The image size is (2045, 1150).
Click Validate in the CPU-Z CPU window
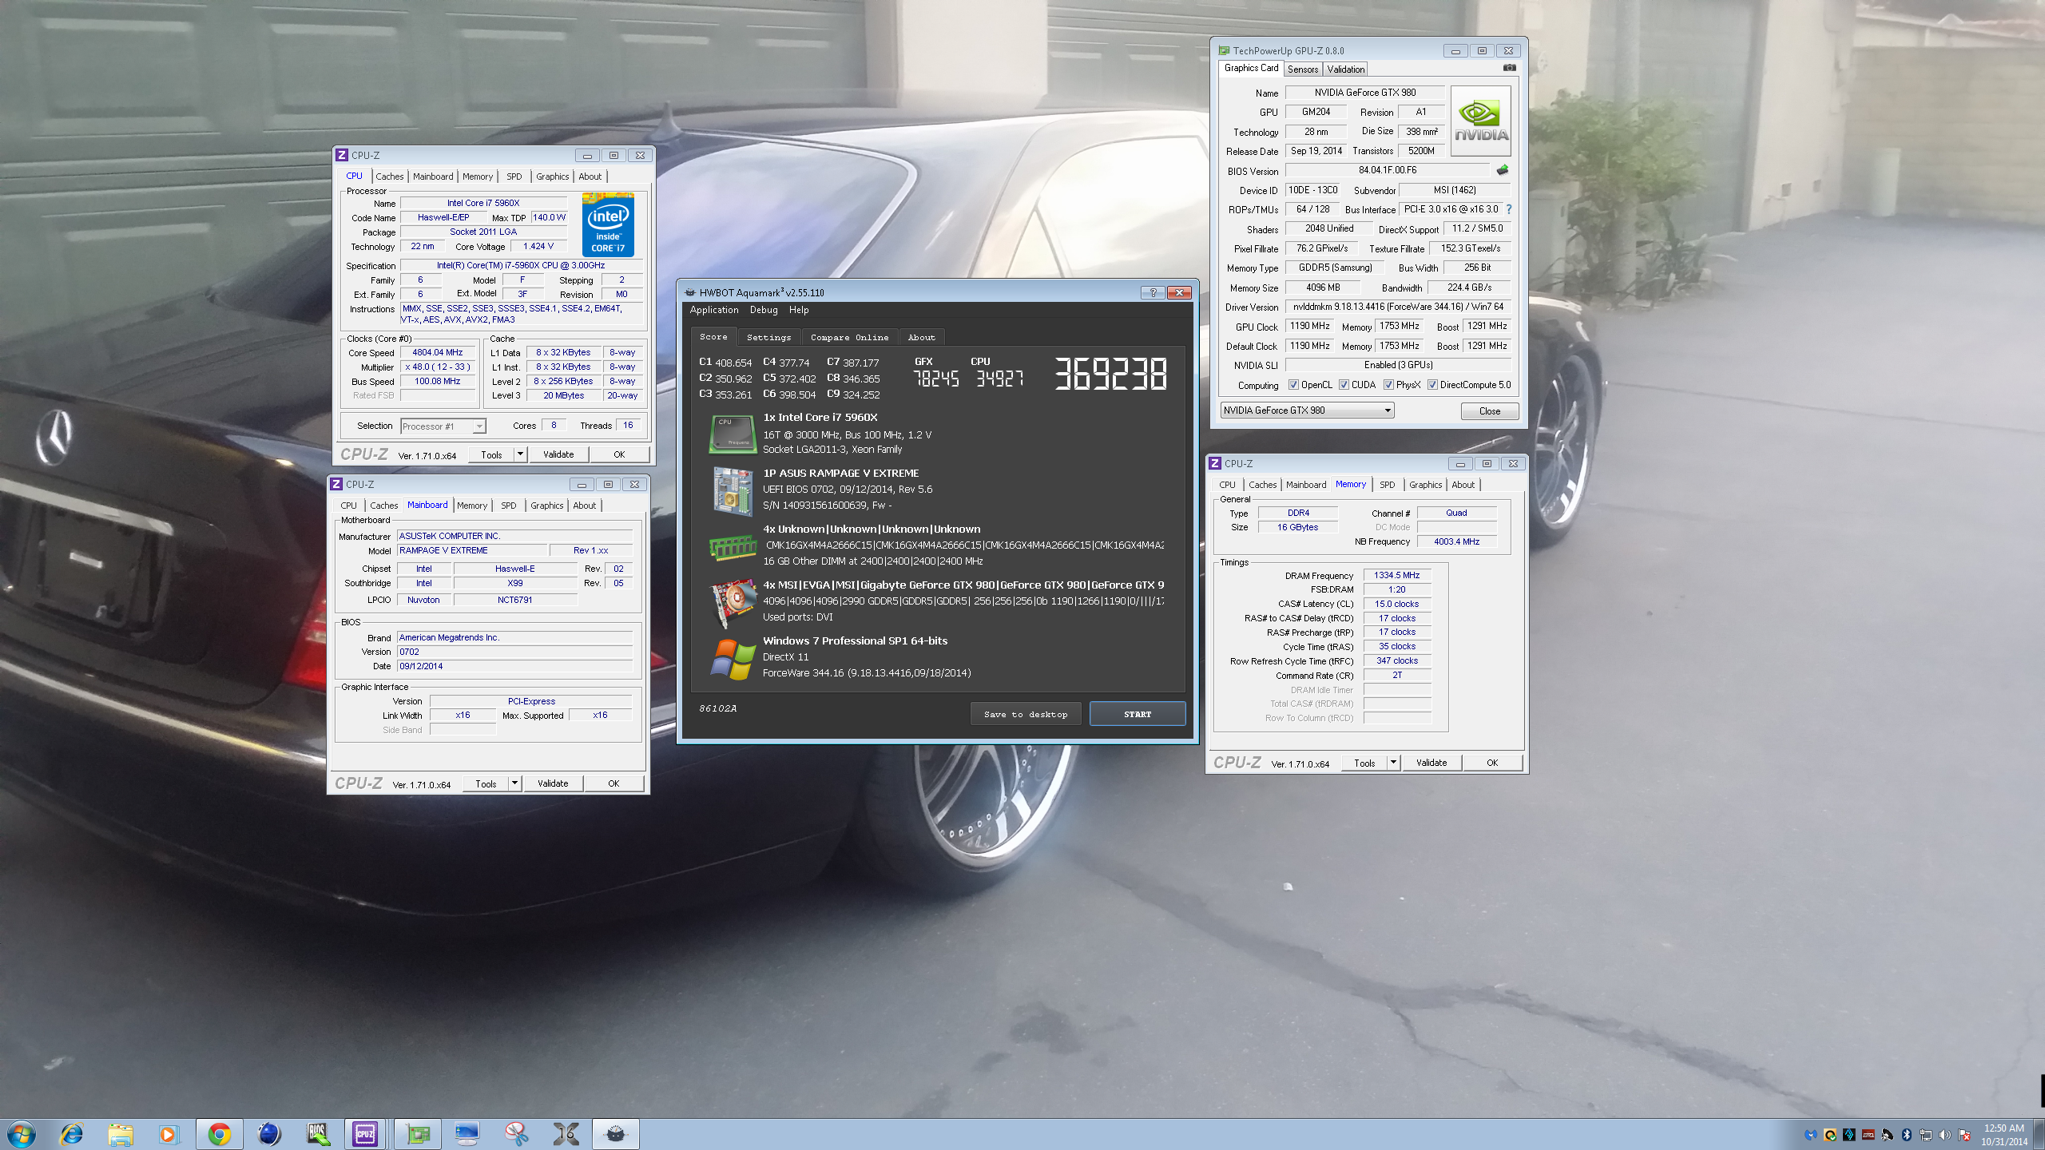(x=558, y=454)
